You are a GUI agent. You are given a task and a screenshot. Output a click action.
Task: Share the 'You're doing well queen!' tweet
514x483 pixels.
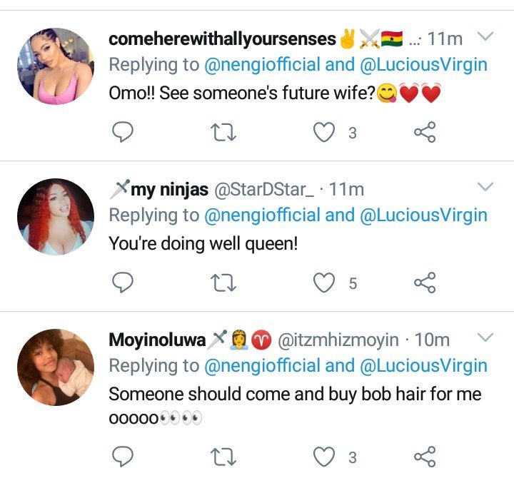pyautogui.click(x=425, y=283)
